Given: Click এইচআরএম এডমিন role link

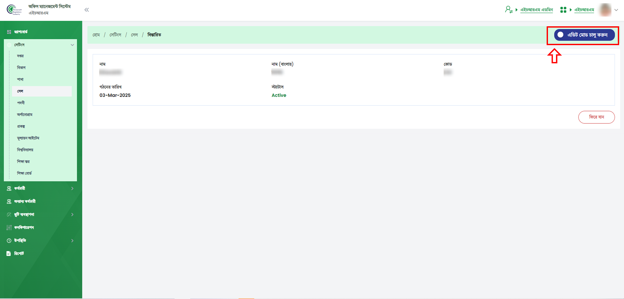Looking at the screenshot, I should pos(537,10).
